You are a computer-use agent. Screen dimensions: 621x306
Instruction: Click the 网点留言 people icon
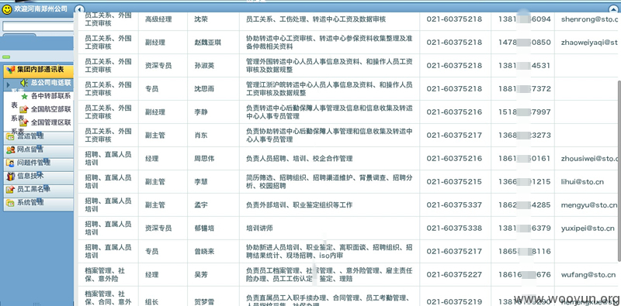[x=10, y=150]
